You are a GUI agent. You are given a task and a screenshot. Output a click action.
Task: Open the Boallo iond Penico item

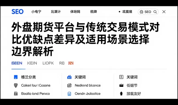tap(36, 94)
